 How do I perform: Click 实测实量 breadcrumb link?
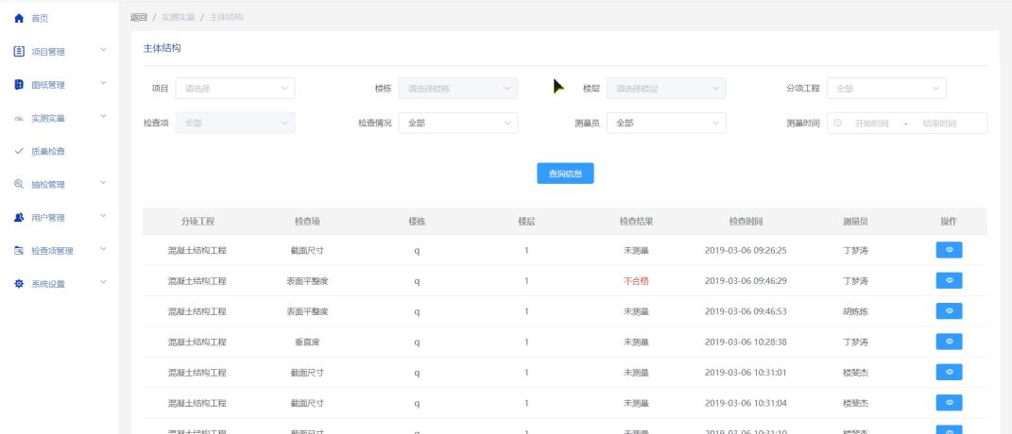pyautogui.click(x=179, y=17)
